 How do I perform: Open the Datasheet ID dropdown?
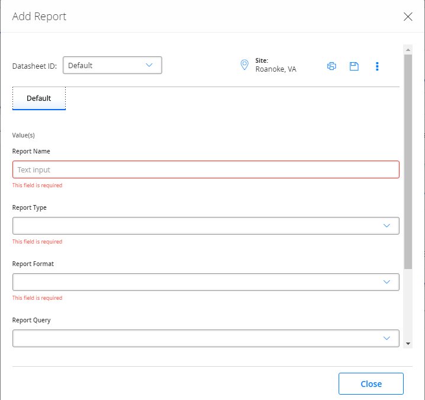tap(112, 65)
